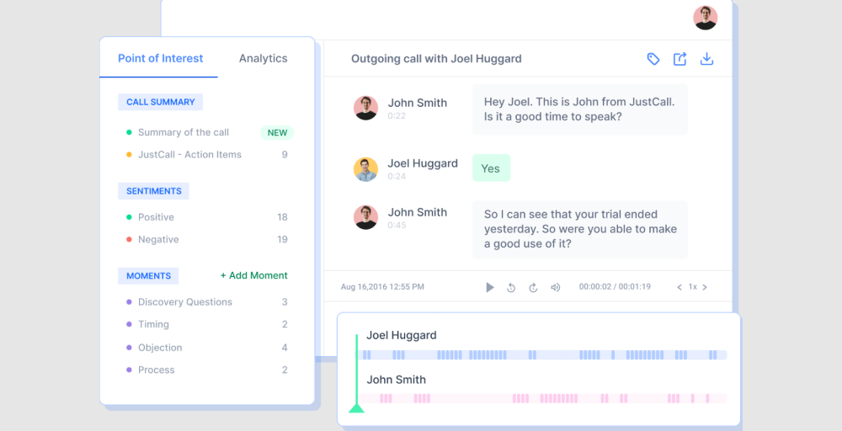Click the 0:45 timestamp under John Smith
Screen dimensions: 842x431
pos(397,225)
